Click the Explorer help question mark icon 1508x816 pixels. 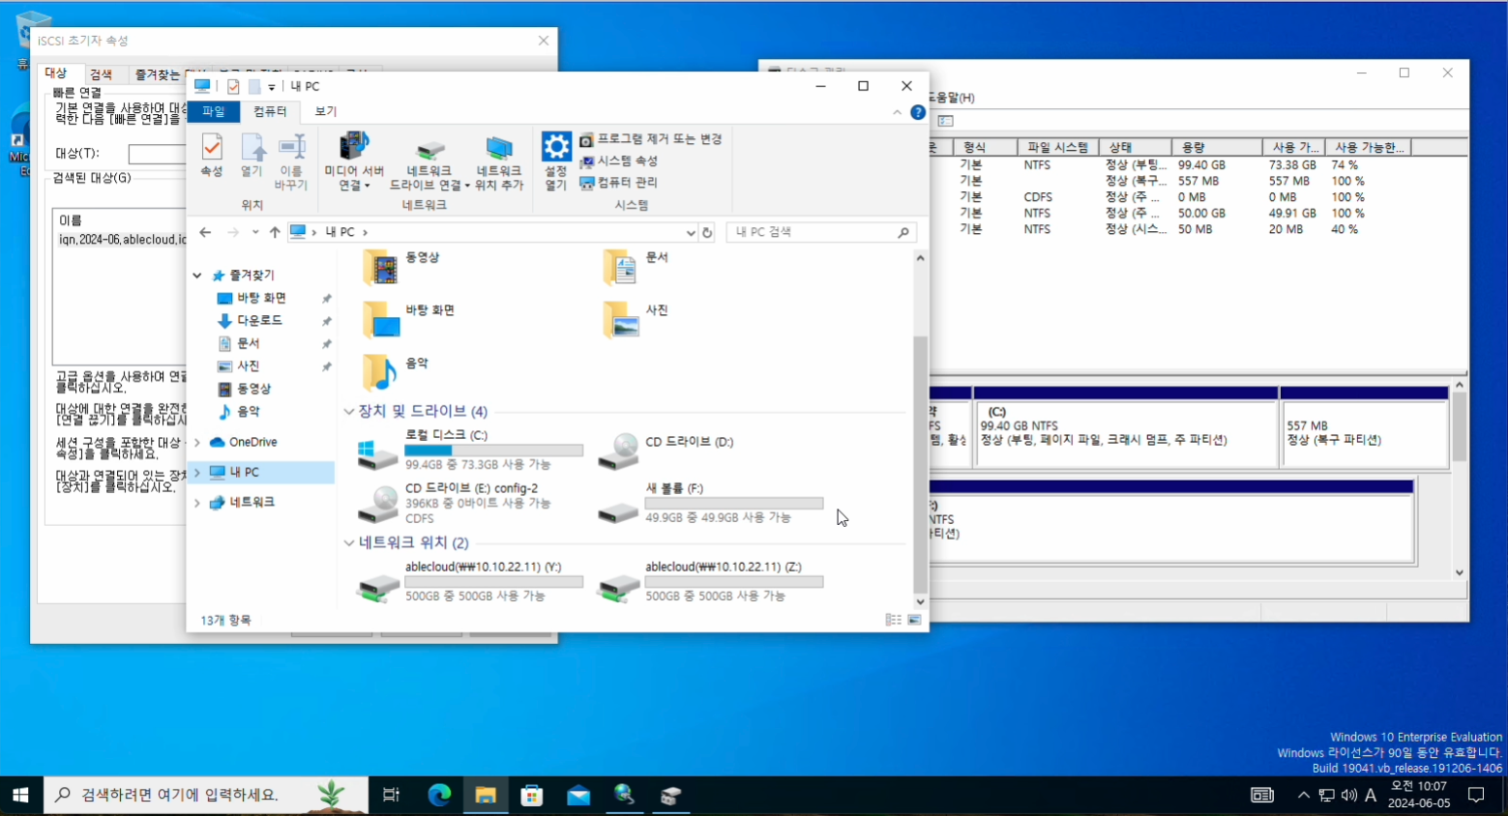918,112
